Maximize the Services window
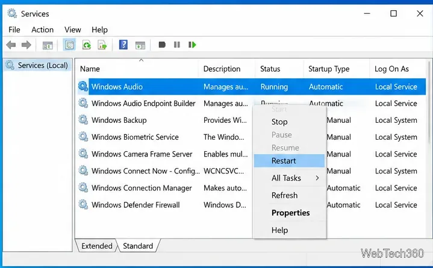This screenshot has height=268, width=433. (393, 13)
